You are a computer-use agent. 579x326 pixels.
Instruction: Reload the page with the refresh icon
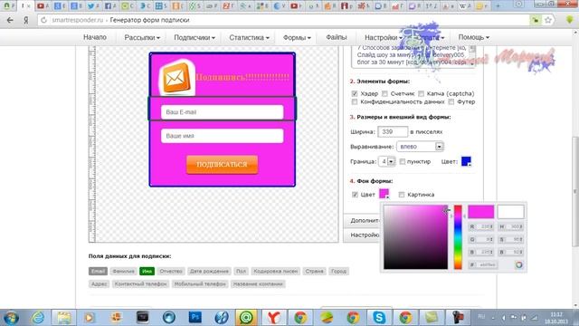[x=44, y=20]
